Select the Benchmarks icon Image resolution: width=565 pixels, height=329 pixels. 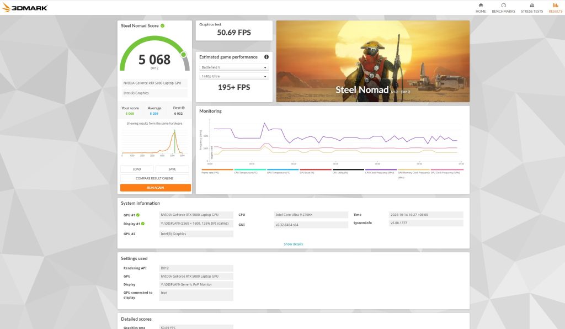pos(503,4)
